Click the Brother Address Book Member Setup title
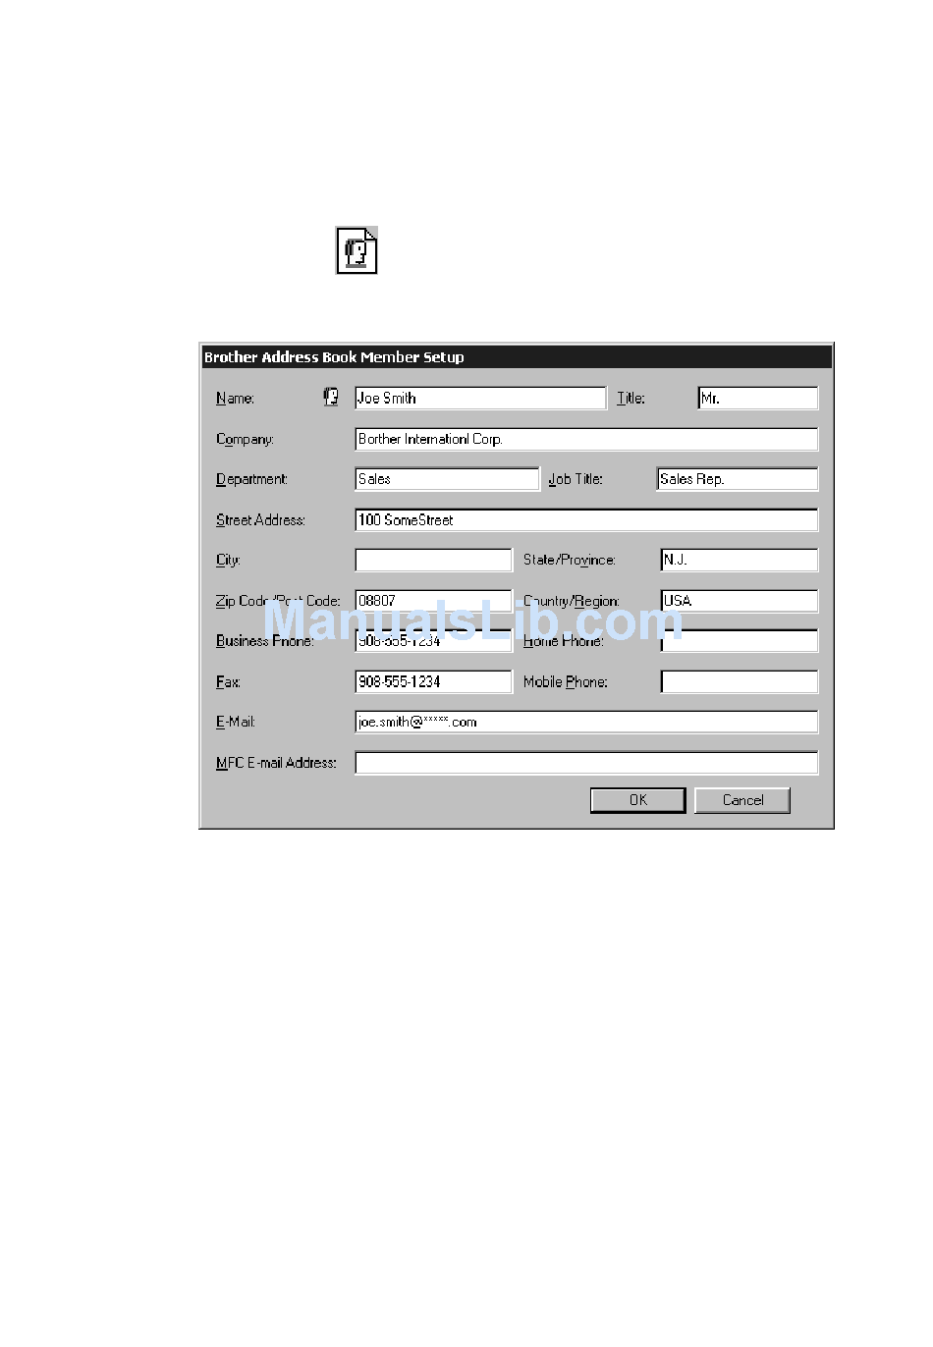Screen dimensions: 933x1347 tap(334, 357)
